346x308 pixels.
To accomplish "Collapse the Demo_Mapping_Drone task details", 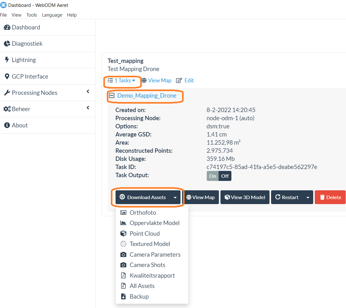I will (112, 96).
